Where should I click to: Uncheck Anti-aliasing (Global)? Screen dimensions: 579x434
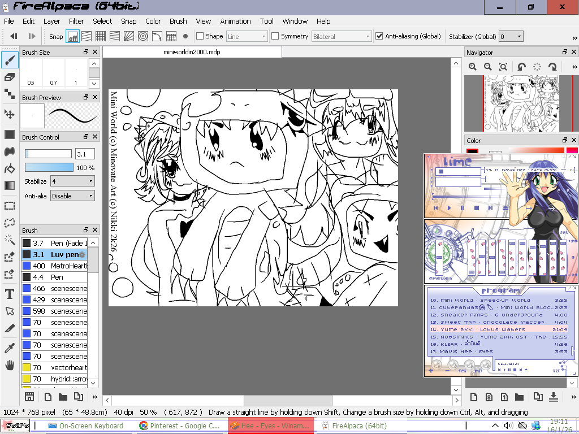tap(379, 36)
